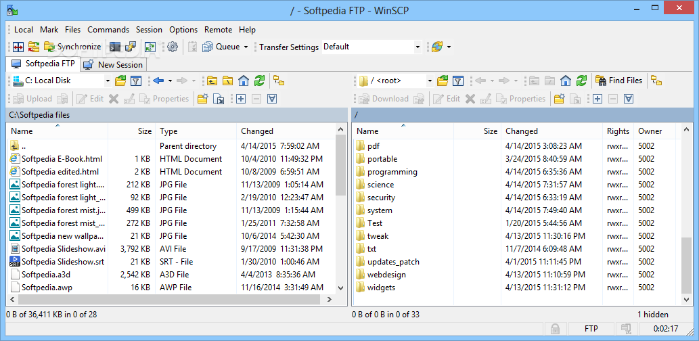Open the terminal console icon

click(x=115, y=47)
